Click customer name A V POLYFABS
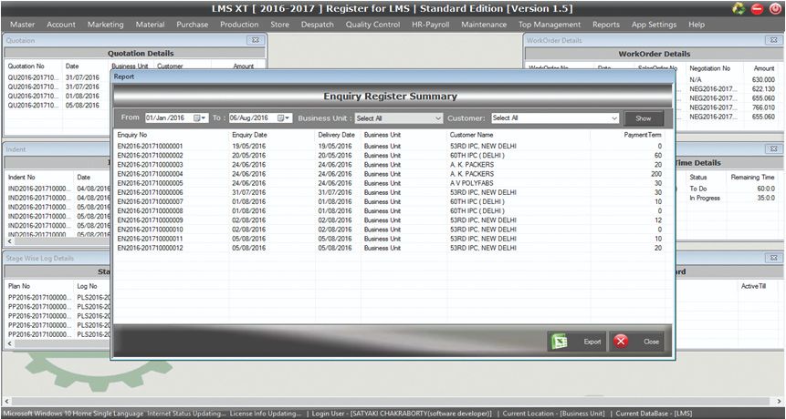 pyautogui.click(x=471, y=183)
